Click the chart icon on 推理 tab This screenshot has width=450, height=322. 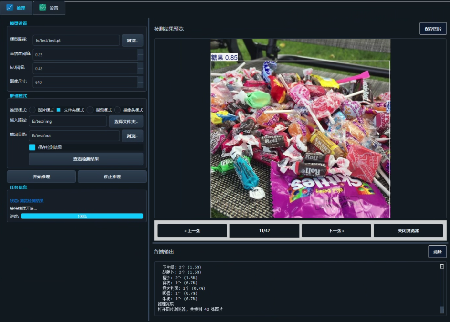pos(10,8)
